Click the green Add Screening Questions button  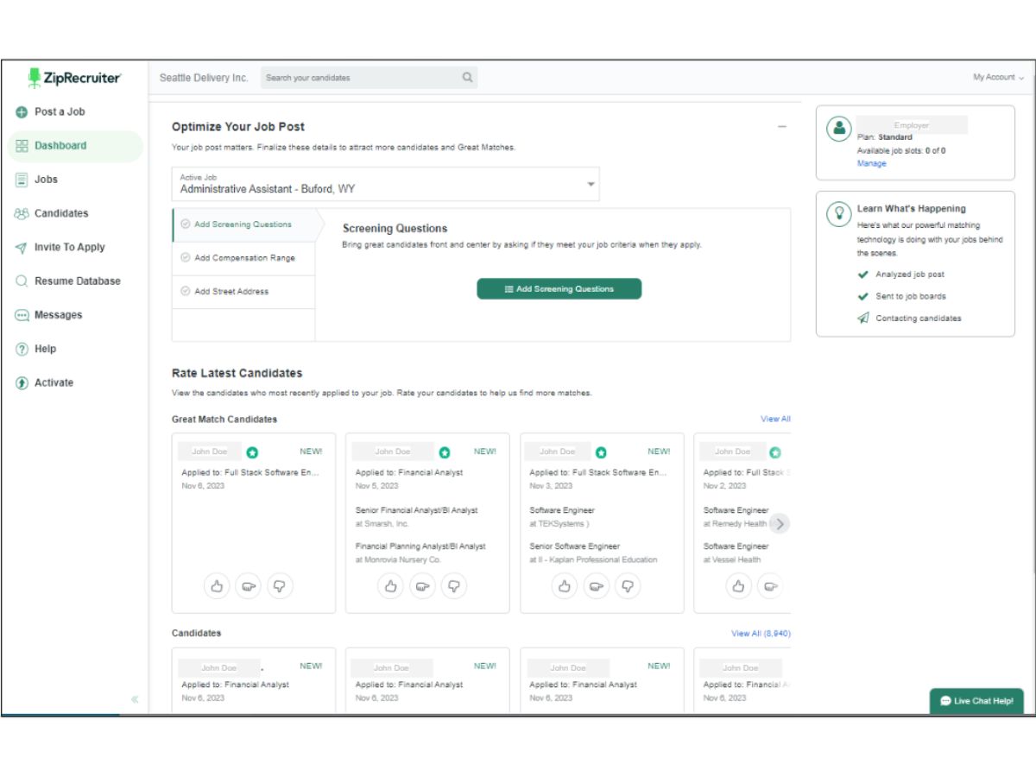pos(559,289)
